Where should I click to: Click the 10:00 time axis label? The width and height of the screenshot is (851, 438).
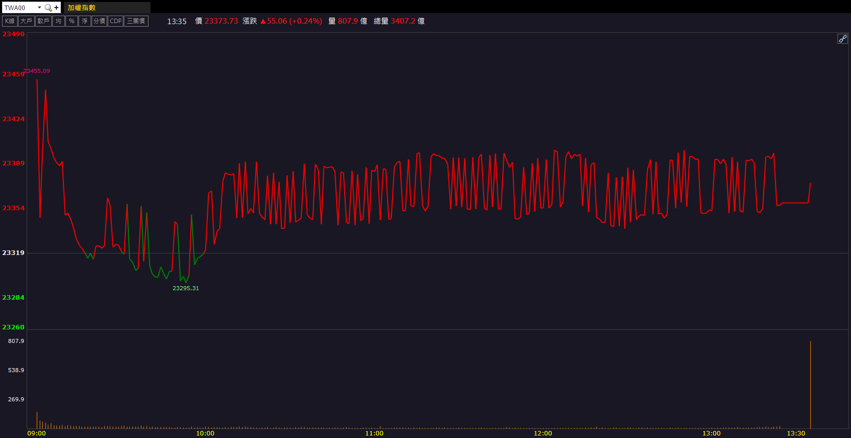pyautogui.click(x=205, y=433)
